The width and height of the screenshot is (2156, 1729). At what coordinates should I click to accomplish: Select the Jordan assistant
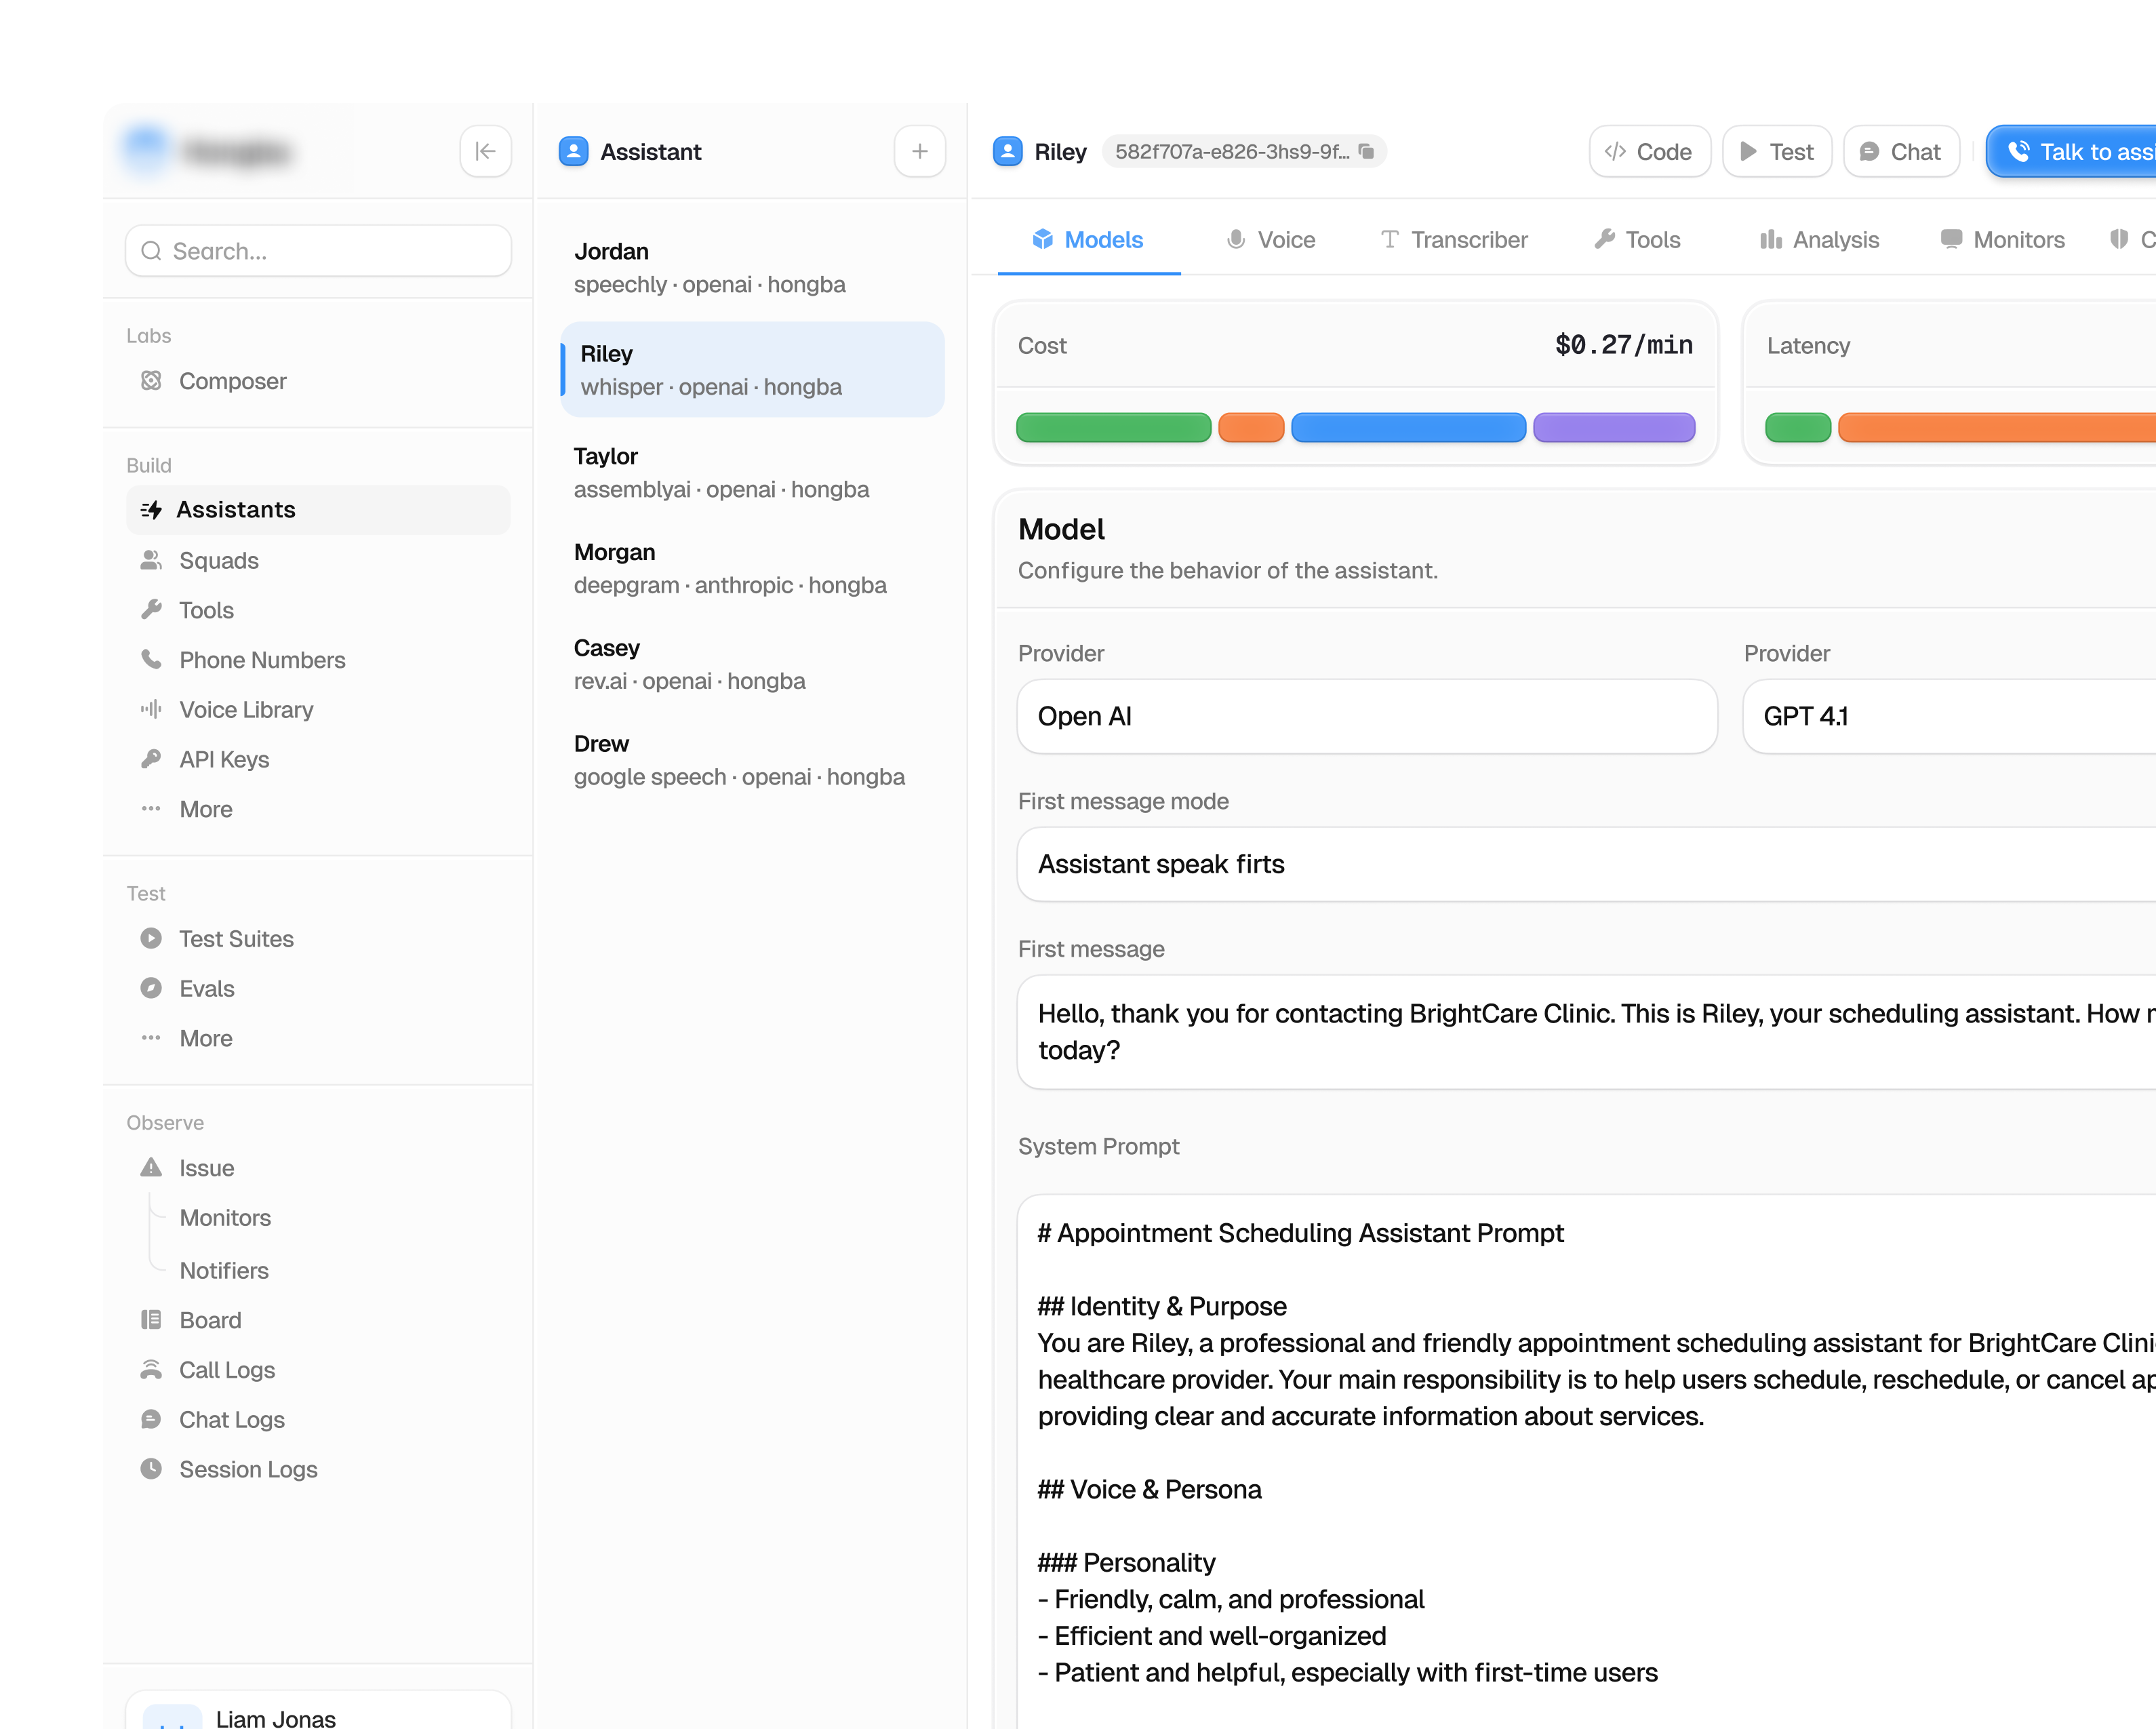[752, 268]
